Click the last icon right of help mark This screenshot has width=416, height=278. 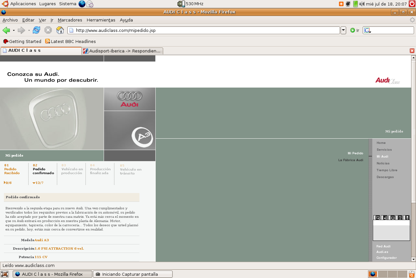click(407, 217)
